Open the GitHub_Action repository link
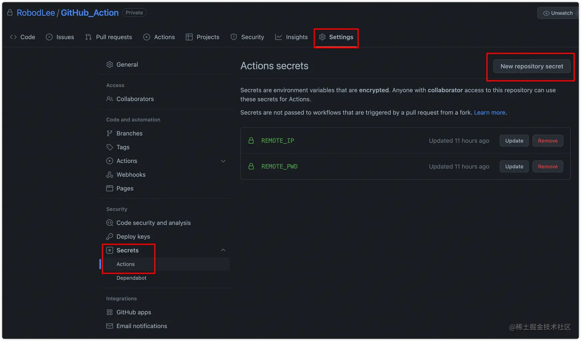The width and height of the screenshot is (581, 341). (90, 13)
